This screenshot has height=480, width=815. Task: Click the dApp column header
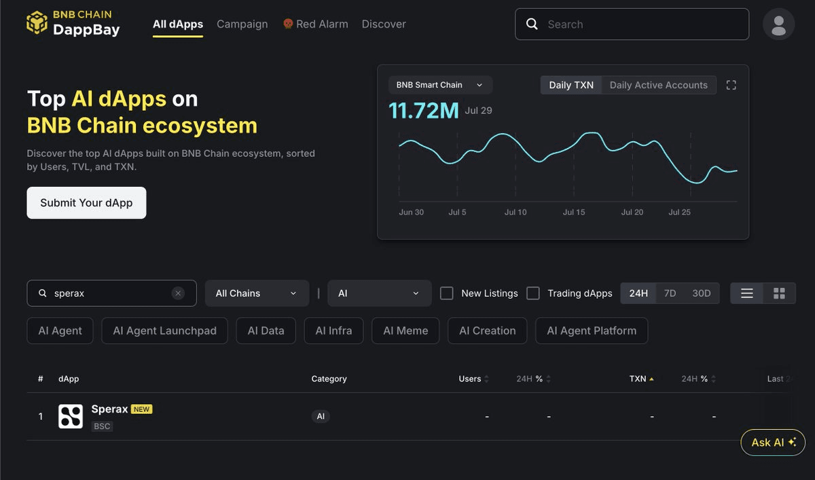click(69, 379)
